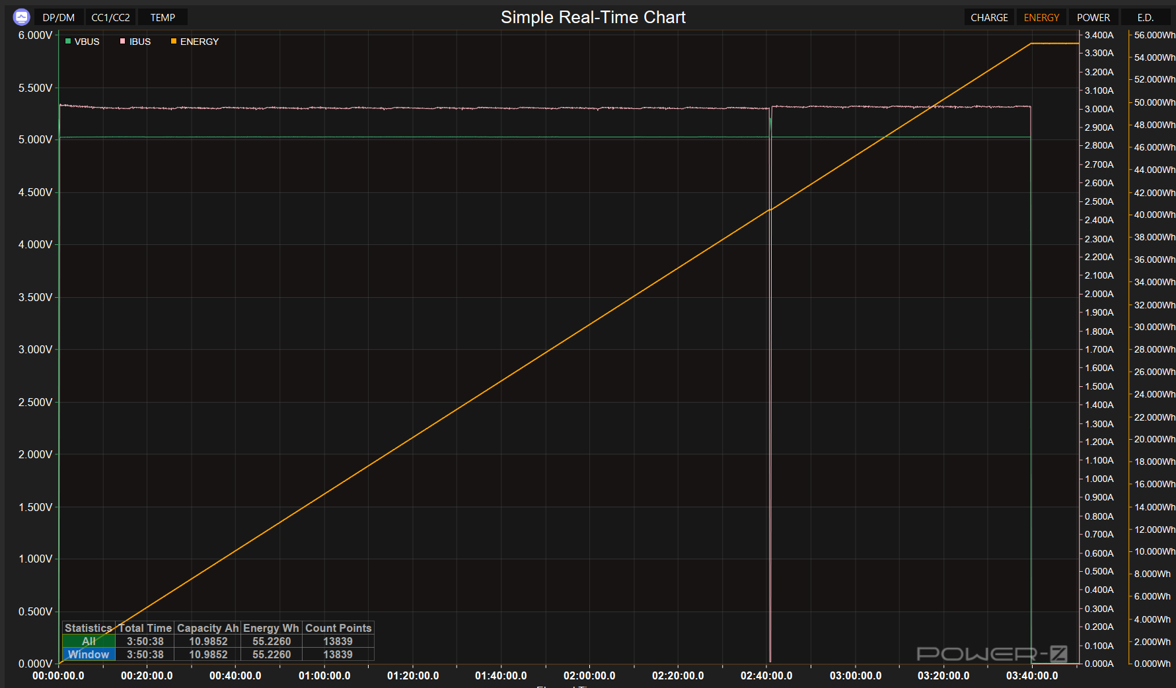
Task: Select the All statistics row
Action: click(x=89, y=641)
